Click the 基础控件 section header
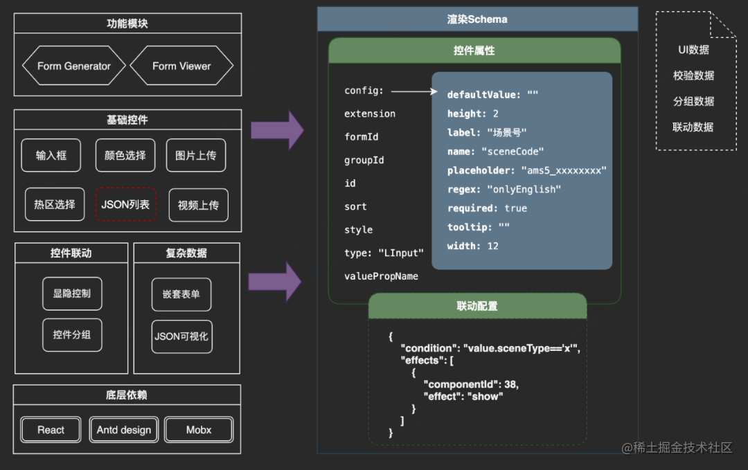748x470 pixels. pyautogui.click(x=128, y=120)
